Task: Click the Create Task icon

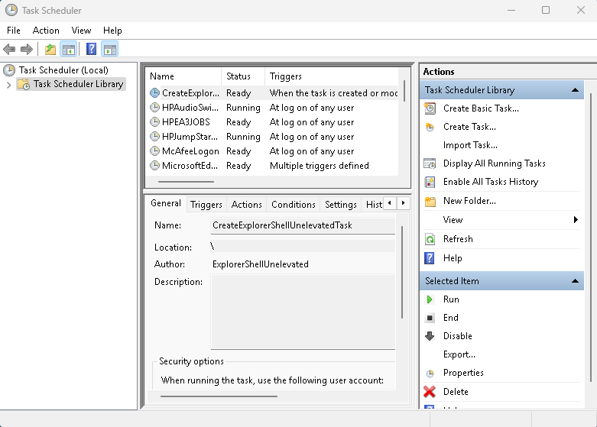Action: tap(430, 127)
